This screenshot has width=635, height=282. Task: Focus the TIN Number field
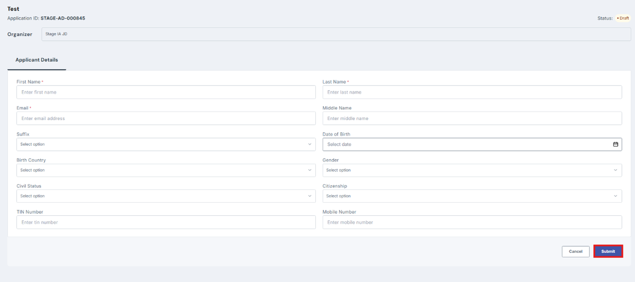(x=166, y=222)
